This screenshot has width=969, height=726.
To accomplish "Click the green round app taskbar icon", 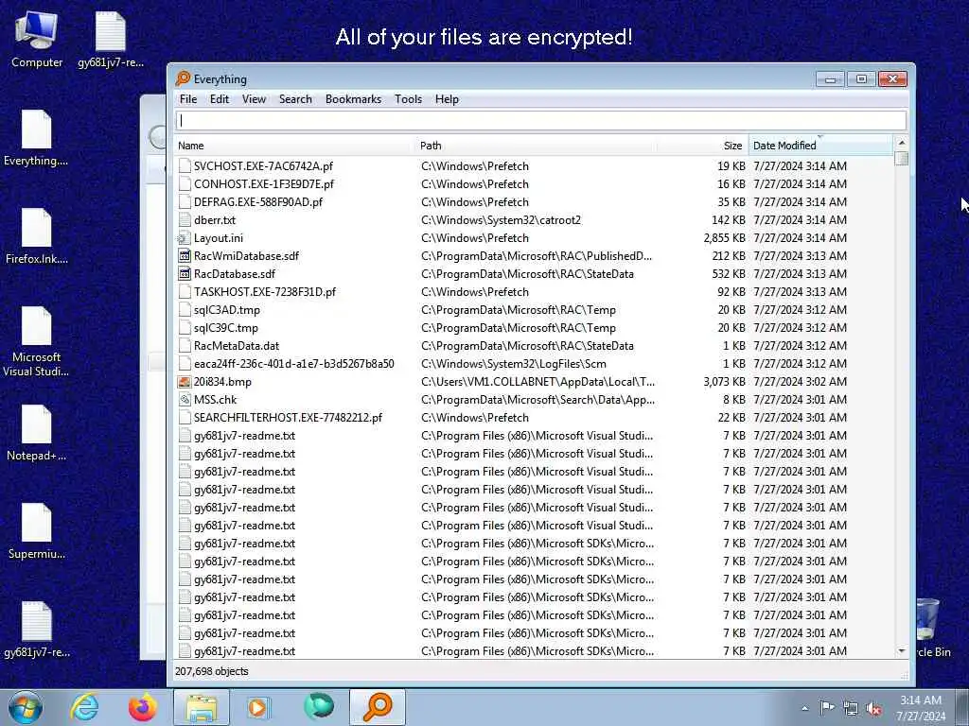I will 319,707.
